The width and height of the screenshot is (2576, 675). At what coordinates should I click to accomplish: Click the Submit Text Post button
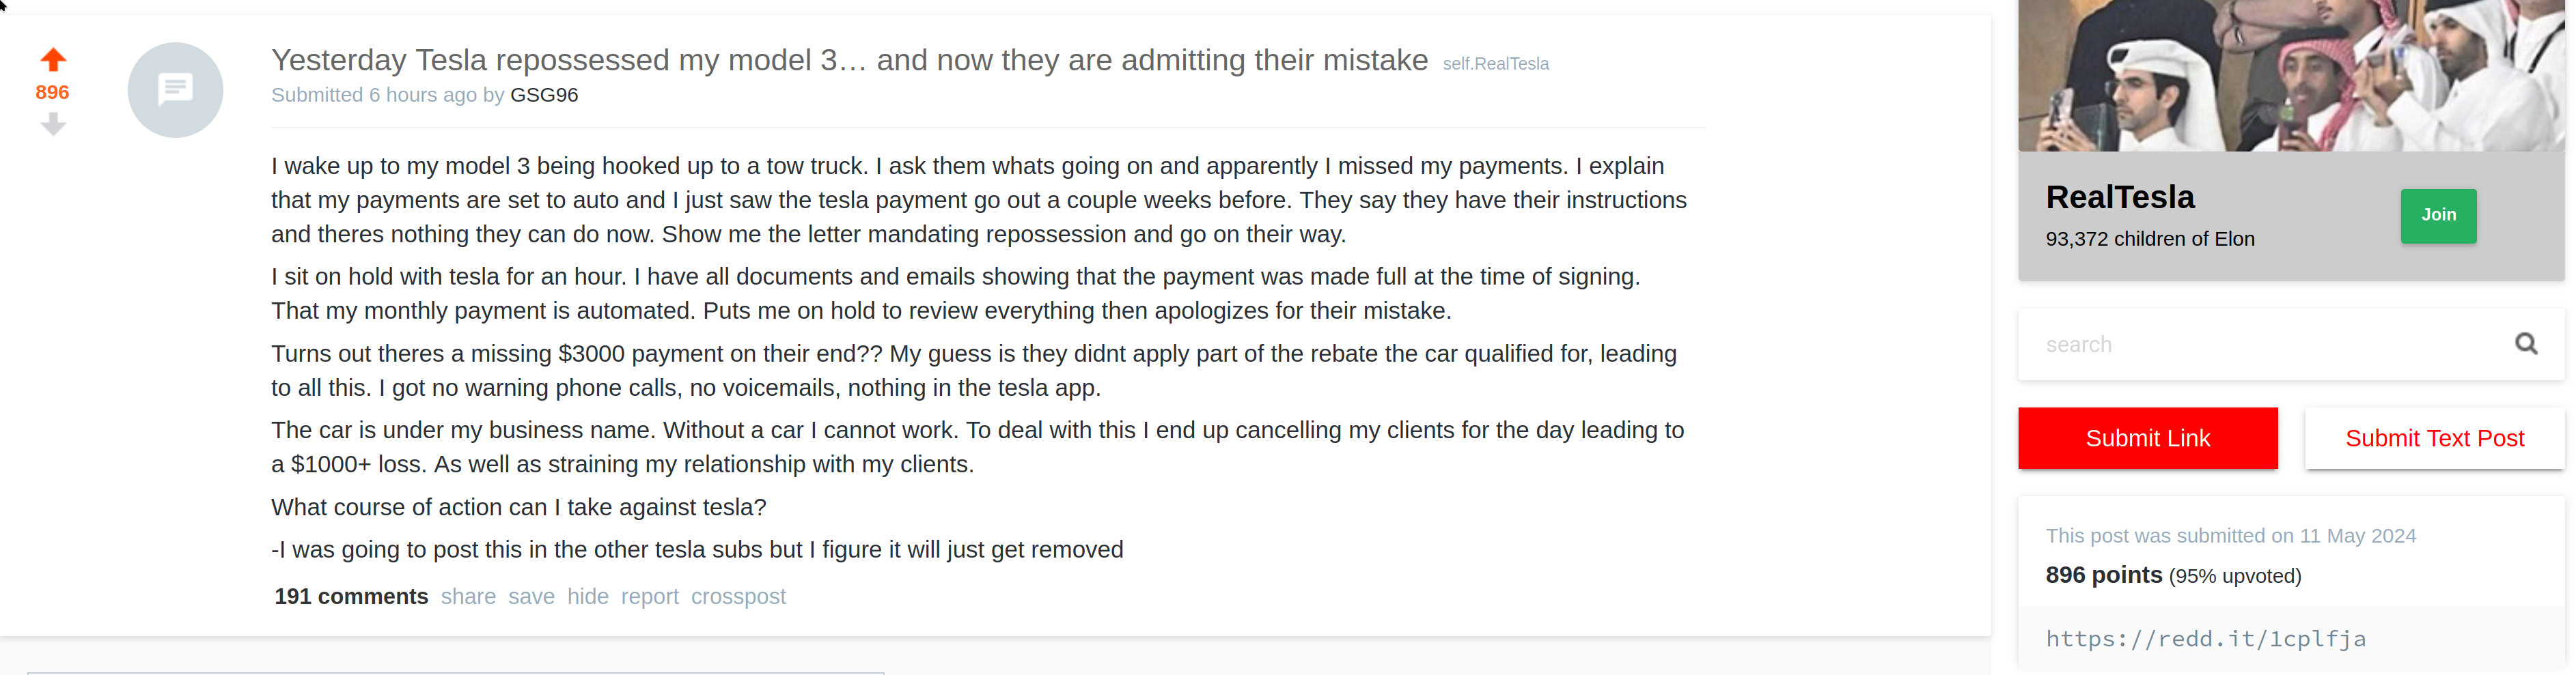pos(2434,438)
